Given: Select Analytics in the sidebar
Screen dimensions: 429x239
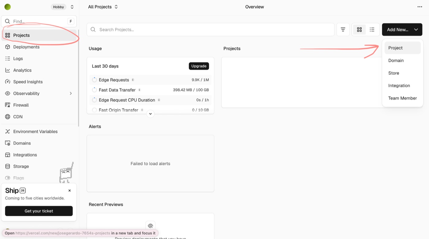Looking at the screenshot, I should [39, 70].
